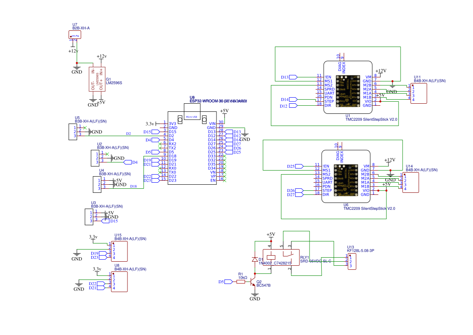Click the +12v power symbol above LM2596S
This screenshot has width=473, height=335.
101,58
